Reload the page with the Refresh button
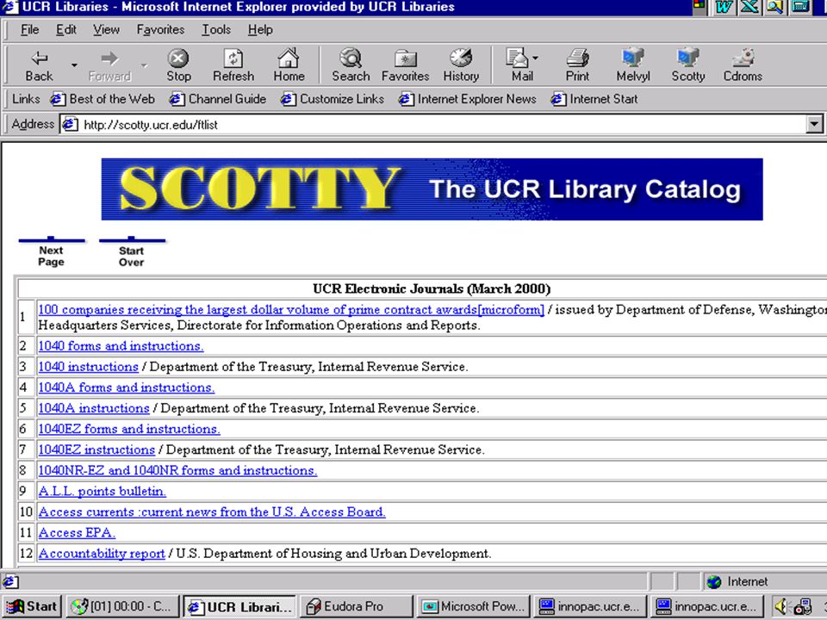This screenshot has width=827, height=620. [x=233, y=65]
